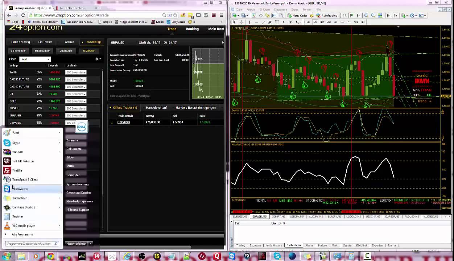Open the templates dropdown icon
This screenshot has height=261, width=454.
pyautogui.click(x=423, y=16)
